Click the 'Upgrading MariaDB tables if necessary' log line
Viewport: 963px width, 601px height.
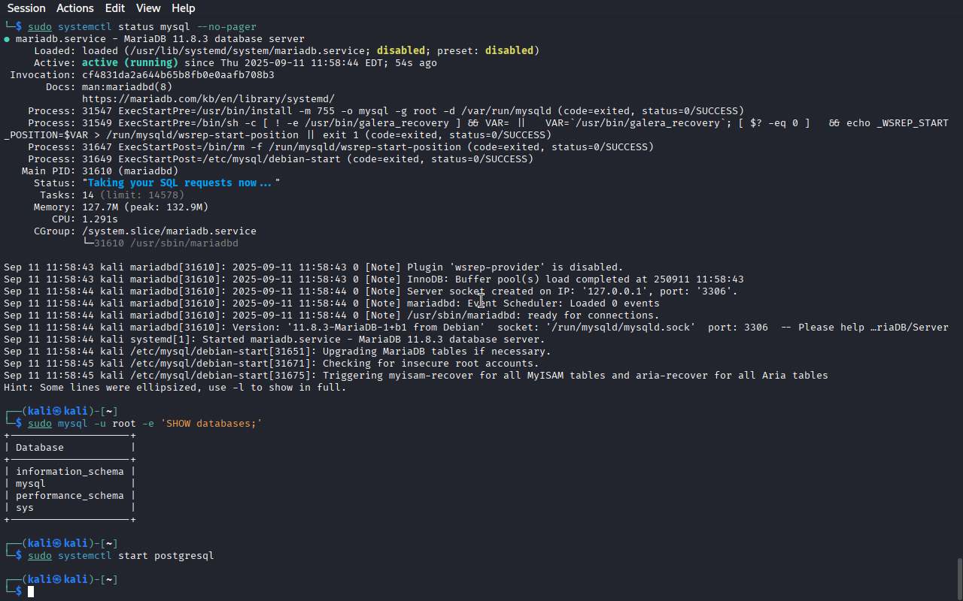[x=278, y=352]
